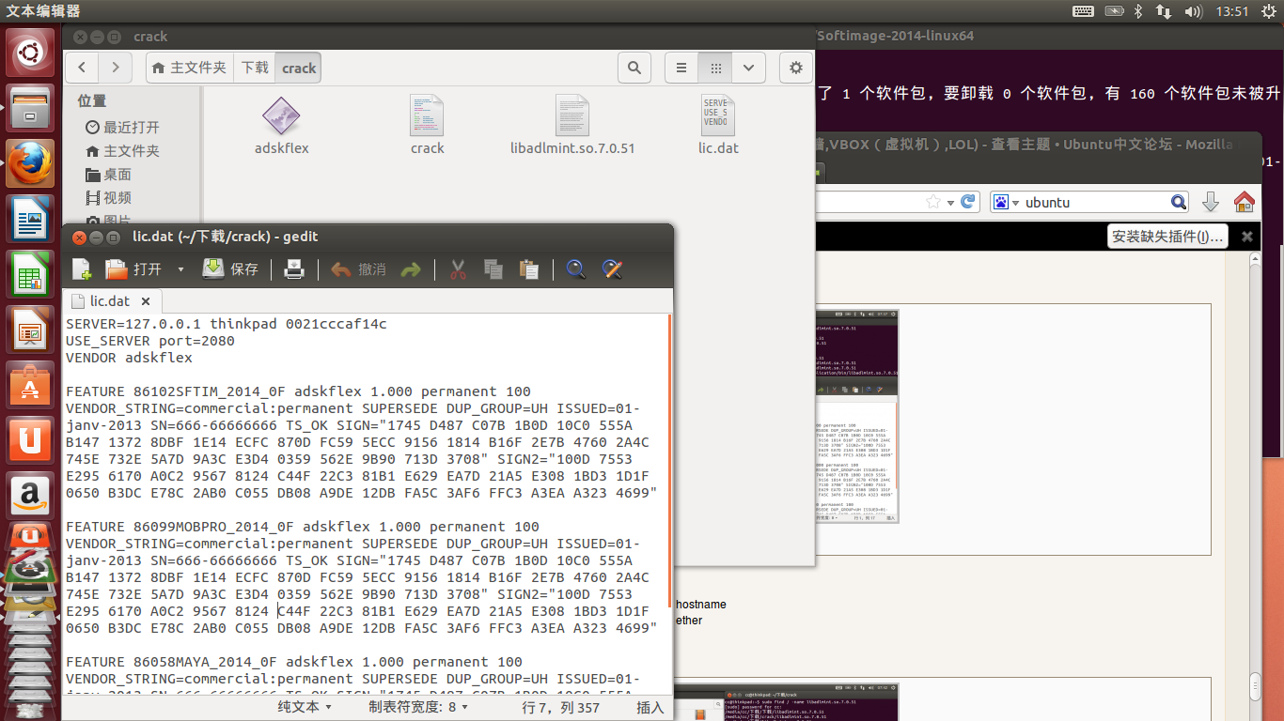
Task: Switch file manager to list view
Action: 681,68
